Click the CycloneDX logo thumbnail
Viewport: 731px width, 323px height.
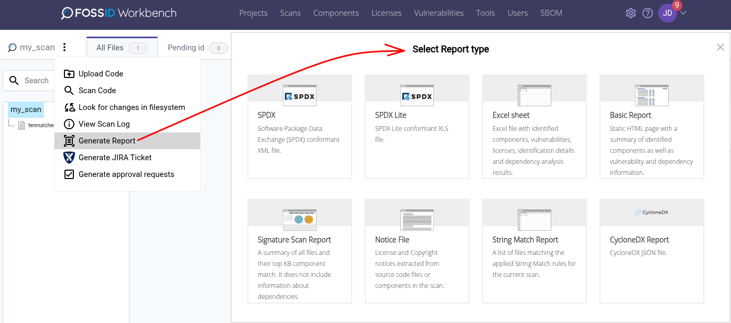coord(652,213)
